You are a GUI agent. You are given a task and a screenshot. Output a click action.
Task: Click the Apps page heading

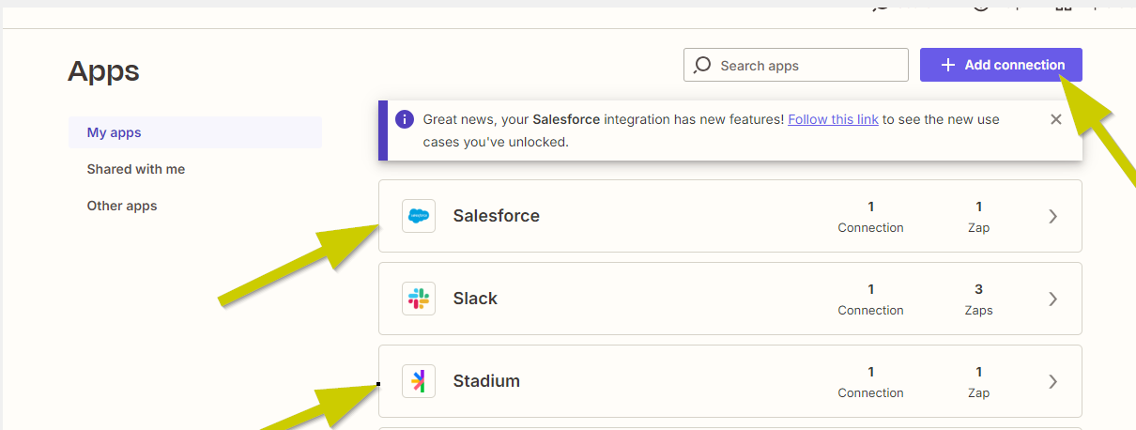103,70
